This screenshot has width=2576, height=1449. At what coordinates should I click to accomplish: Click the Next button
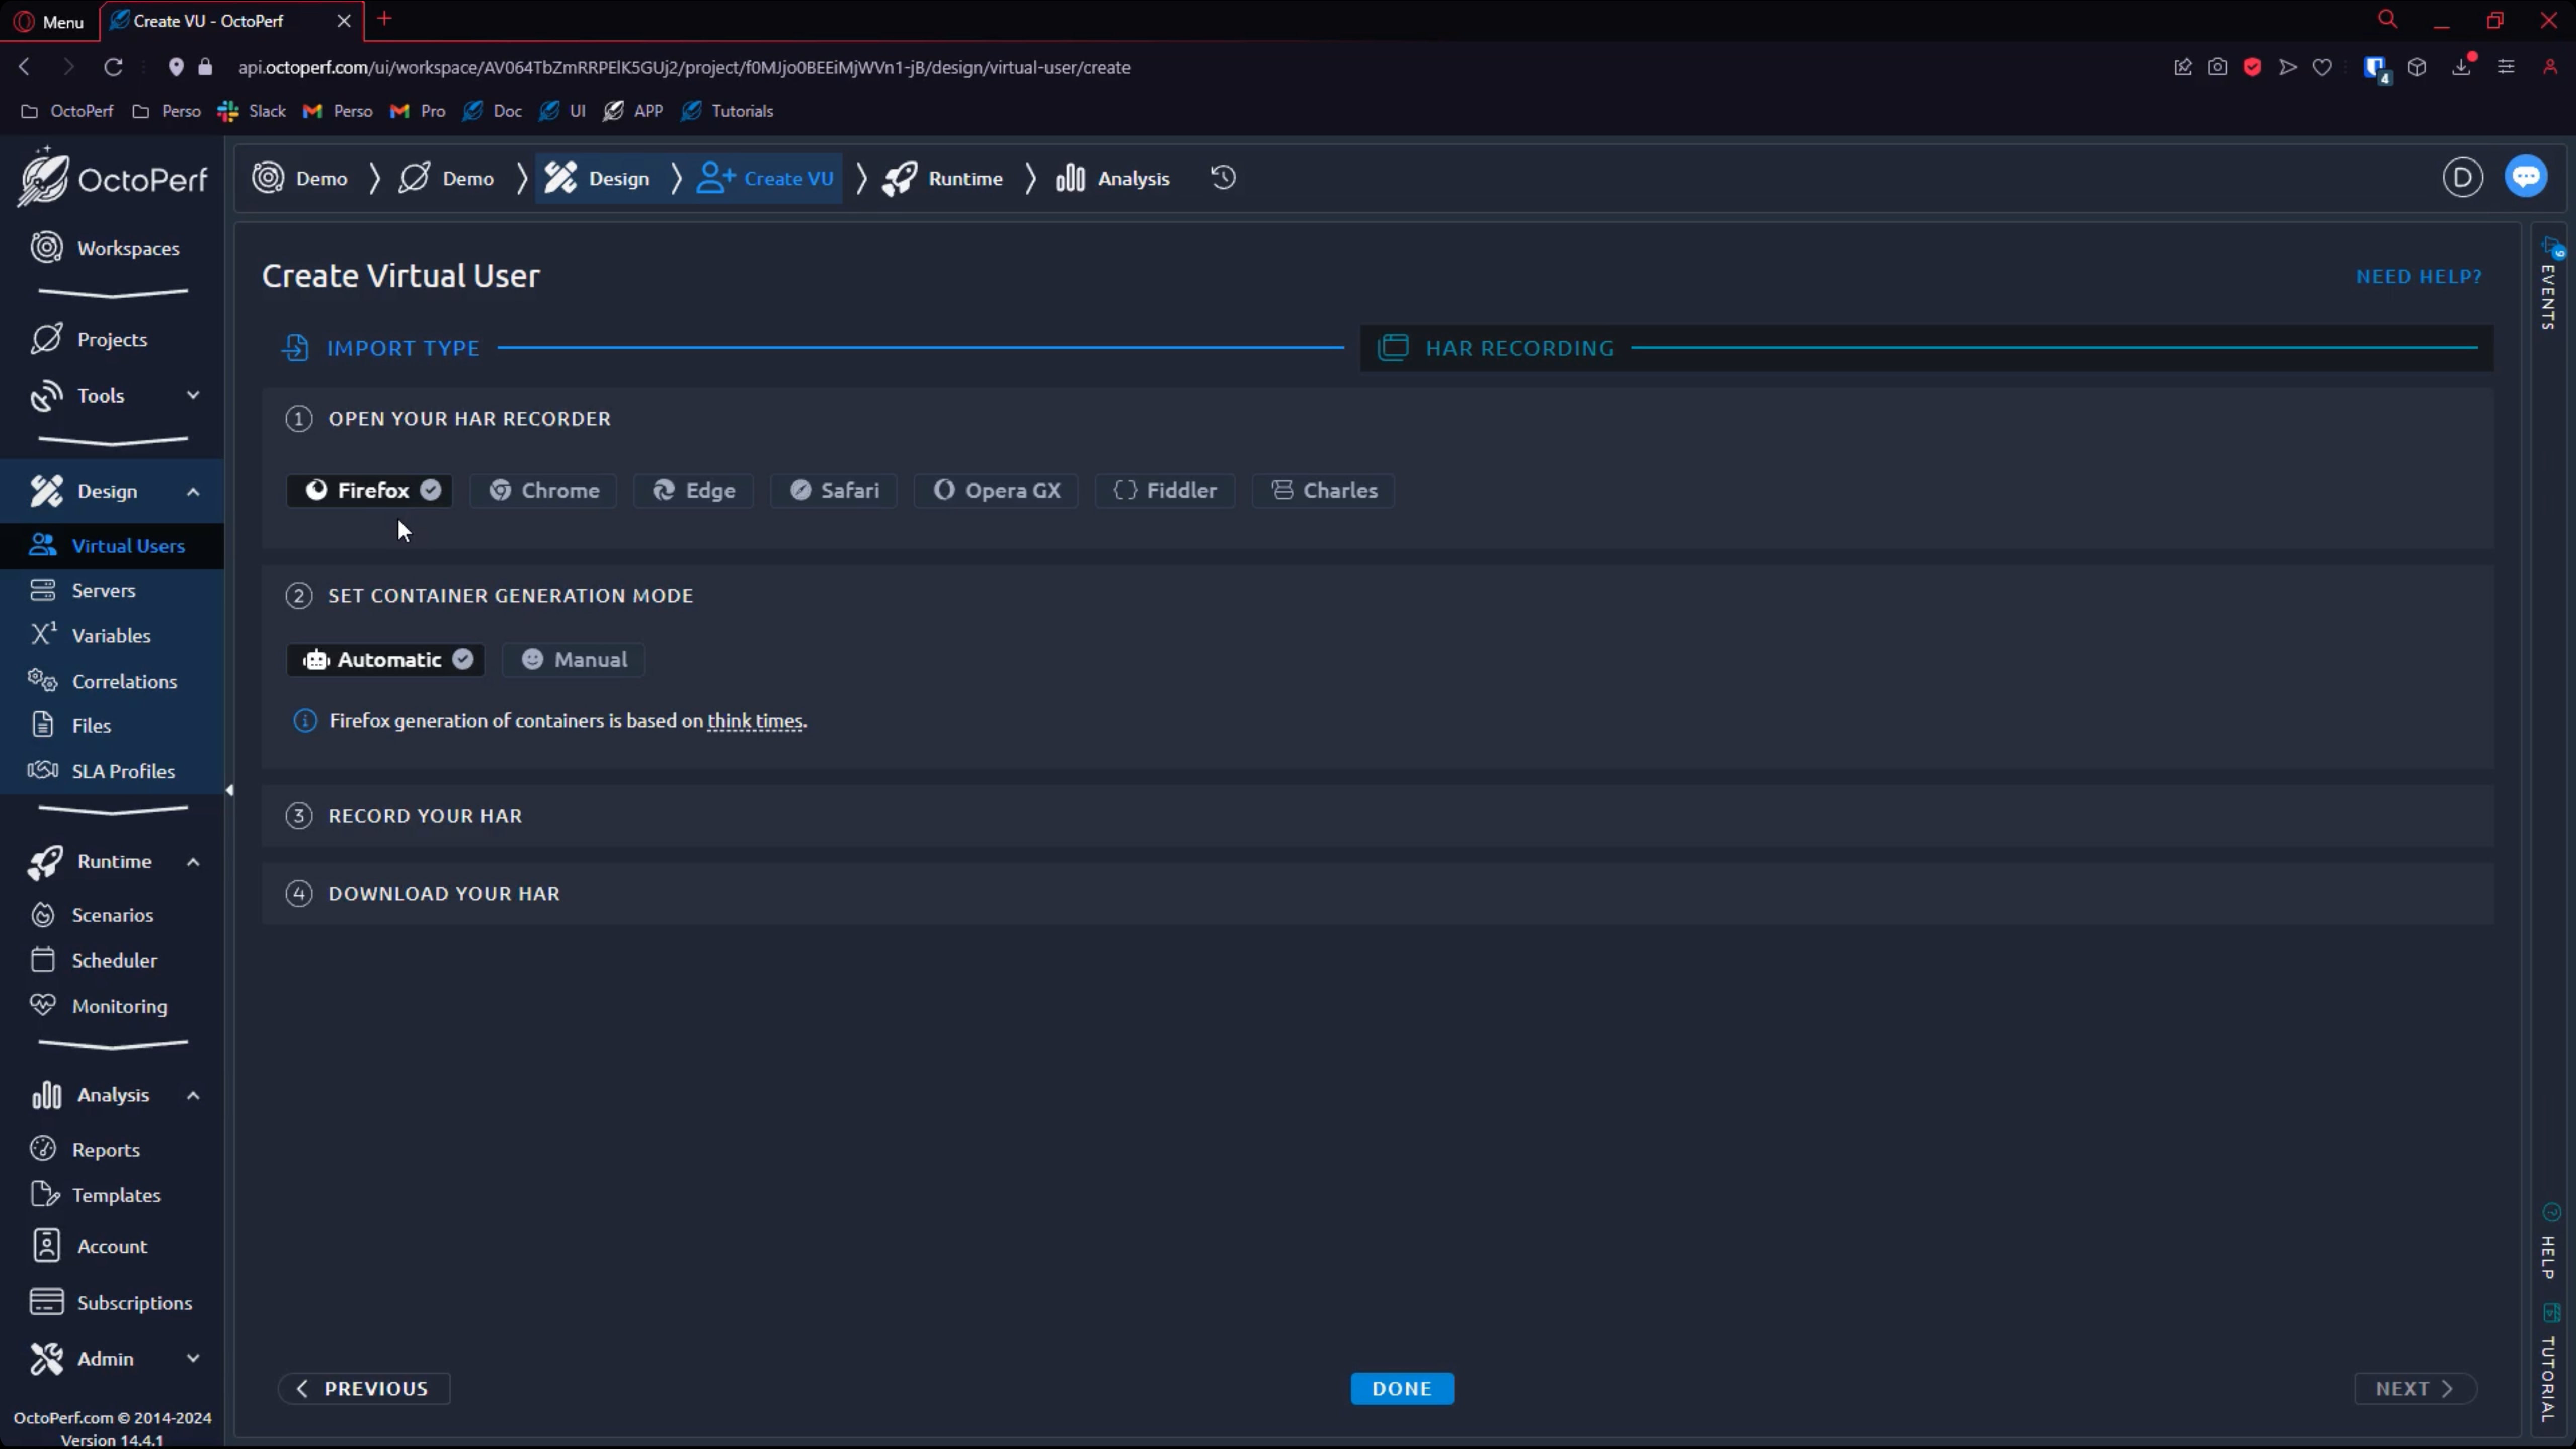[x=2415, y=1389]
